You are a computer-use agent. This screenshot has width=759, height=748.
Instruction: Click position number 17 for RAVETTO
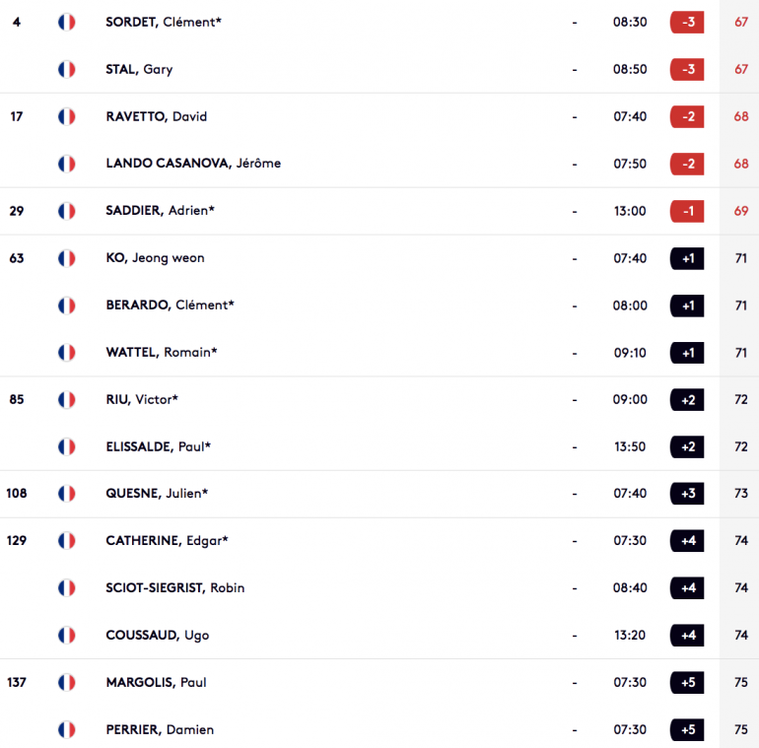click(x=17, y=116)
